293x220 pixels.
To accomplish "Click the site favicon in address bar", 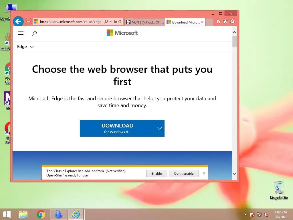I will (36, 21).
